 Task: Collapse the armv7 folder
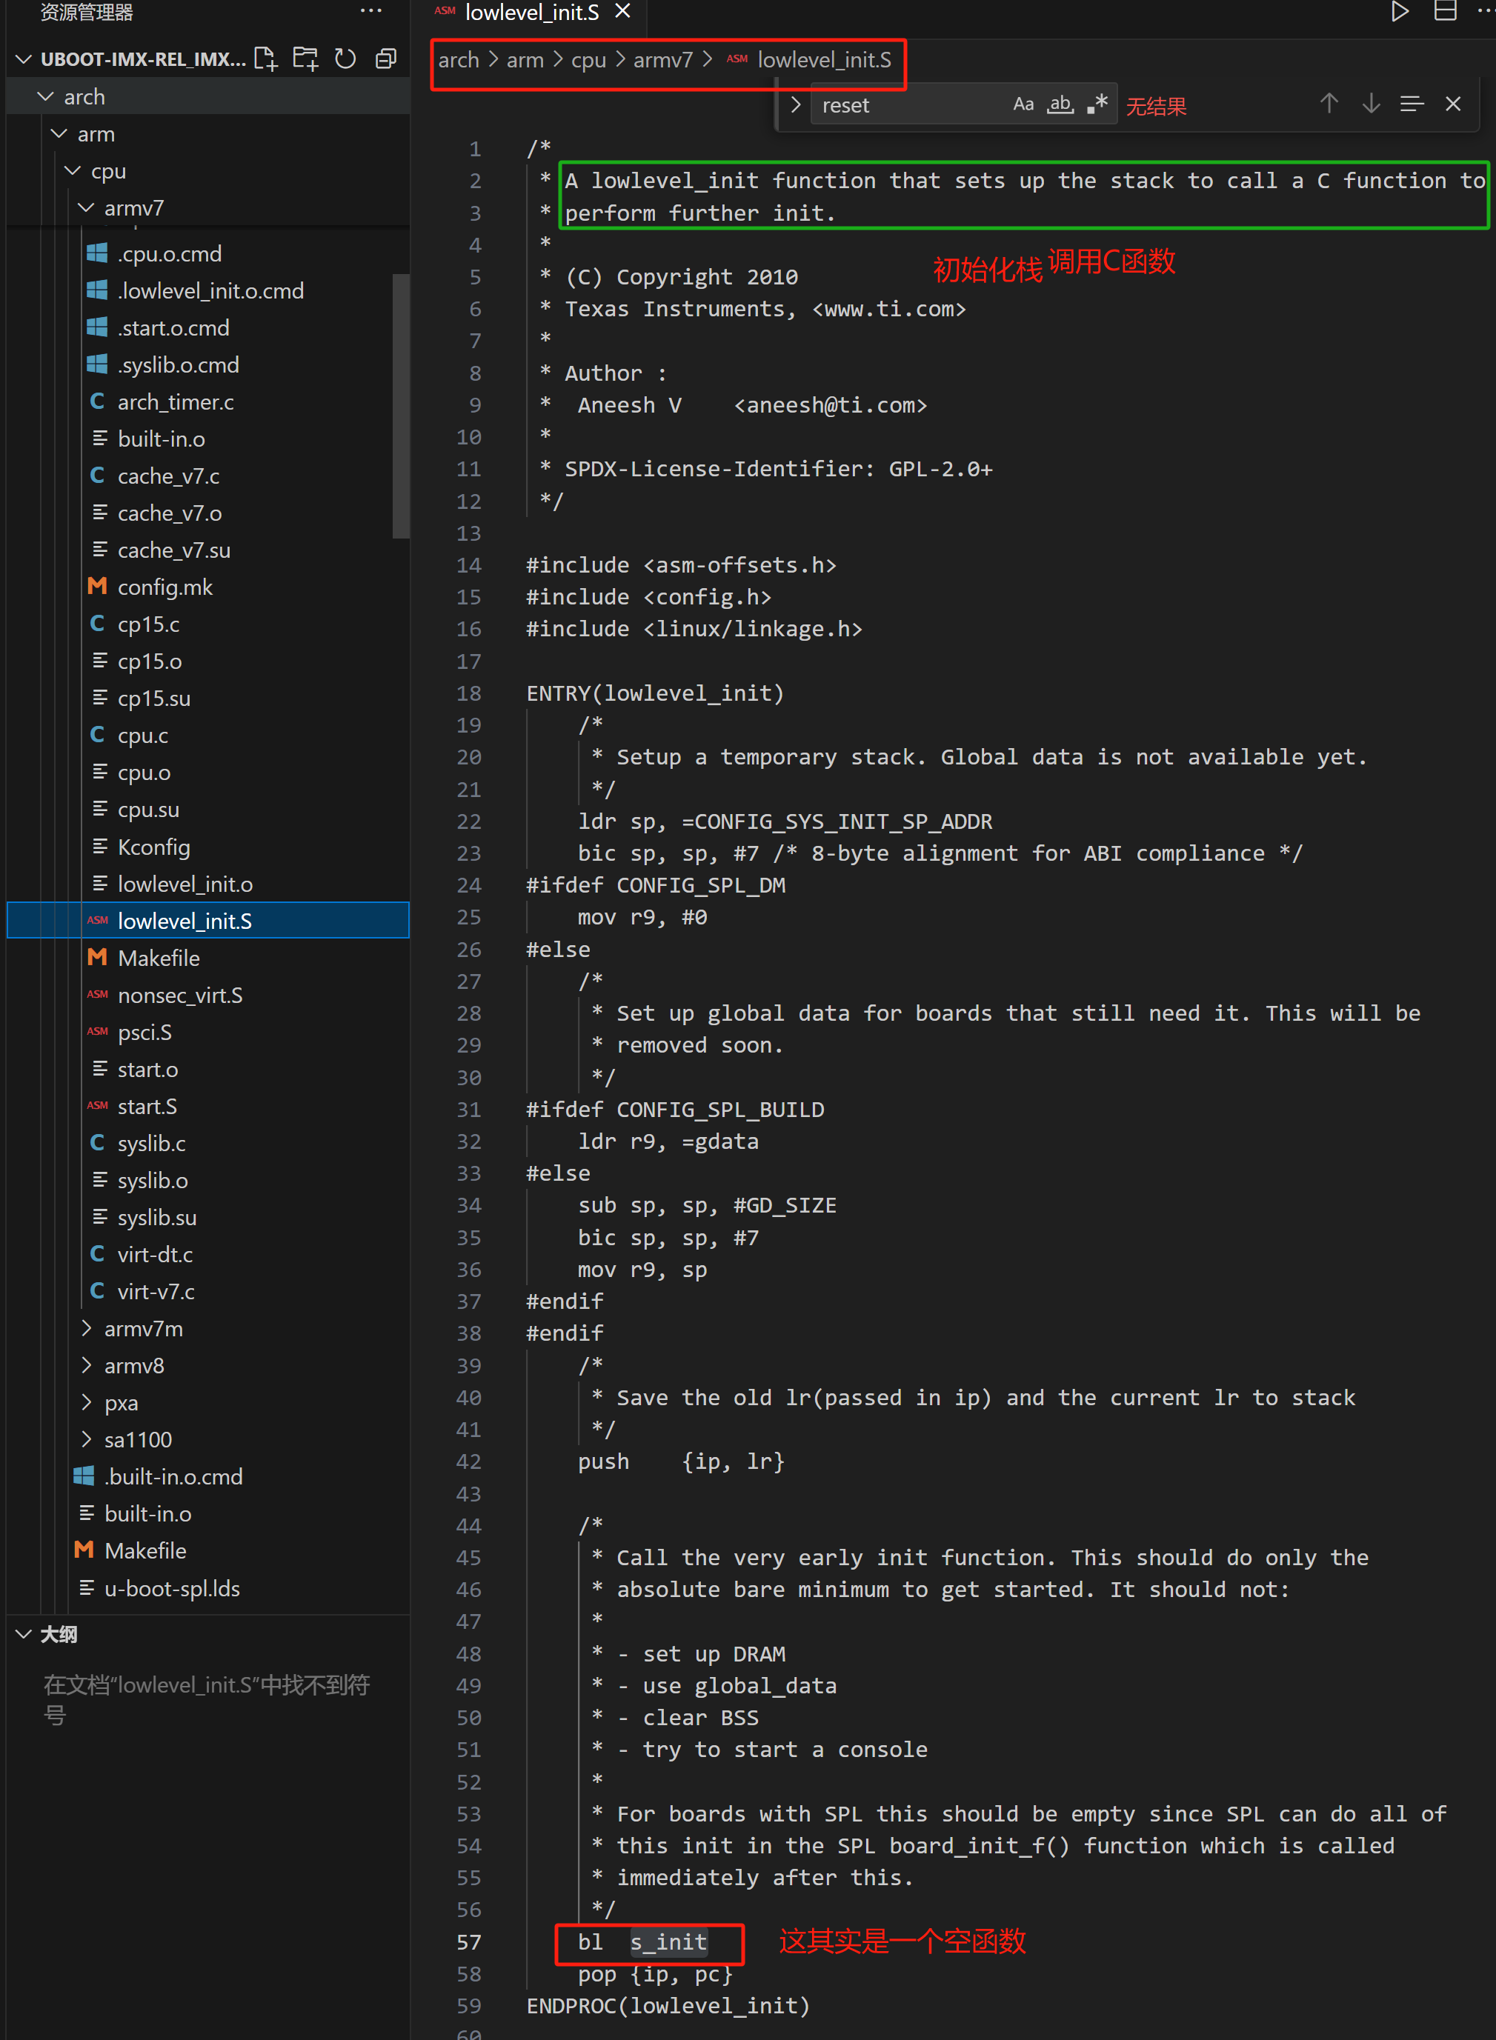[134, 208]
